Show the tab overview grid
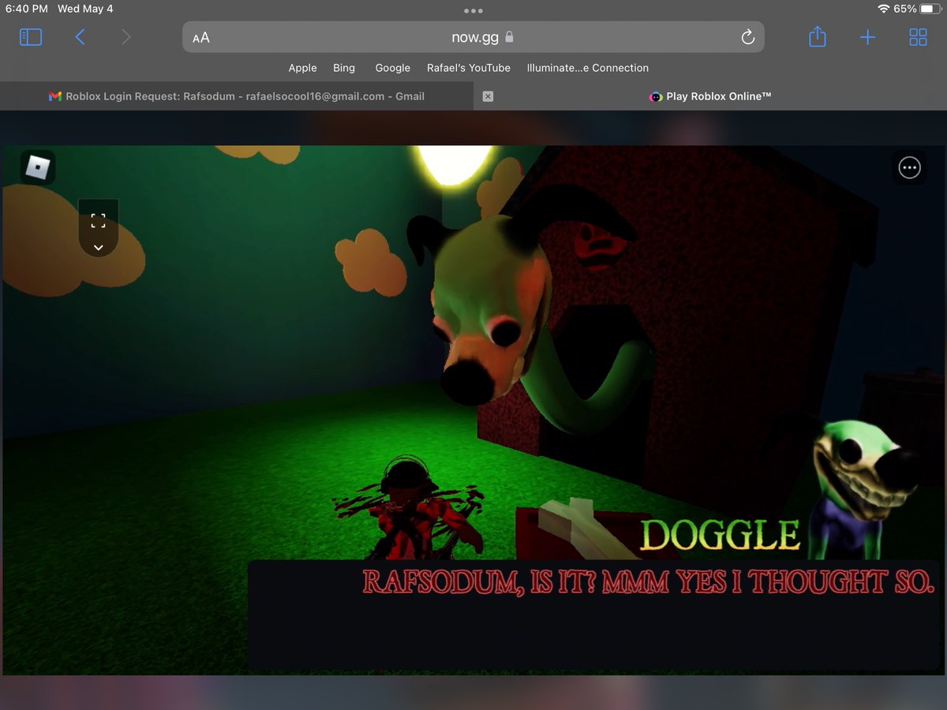 point(918,37)
